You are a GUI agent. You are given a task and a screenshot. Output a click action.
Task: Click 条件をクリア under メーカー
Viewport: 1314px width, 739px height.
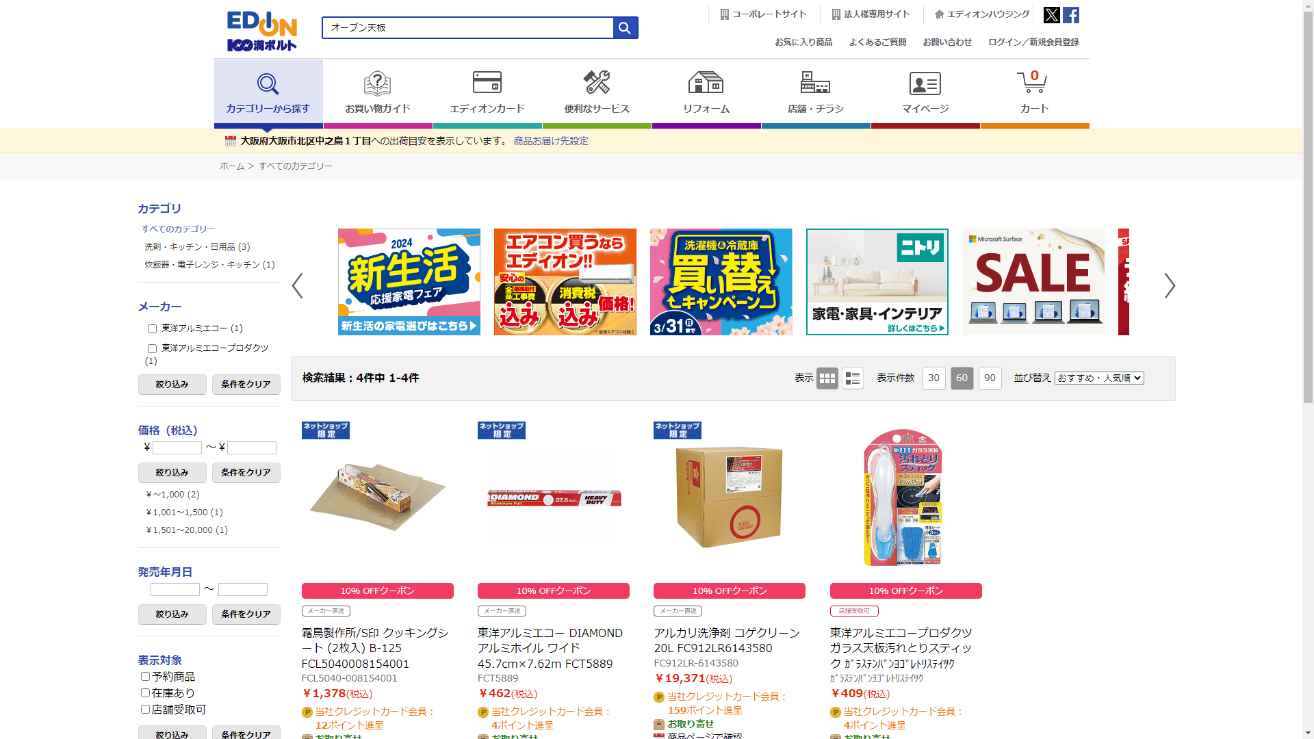click(x=246, y=385)
